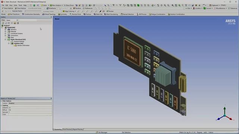This screenshot has height=134, width=239.
Task: Open the Help menu
Action: tap(25, 5)
